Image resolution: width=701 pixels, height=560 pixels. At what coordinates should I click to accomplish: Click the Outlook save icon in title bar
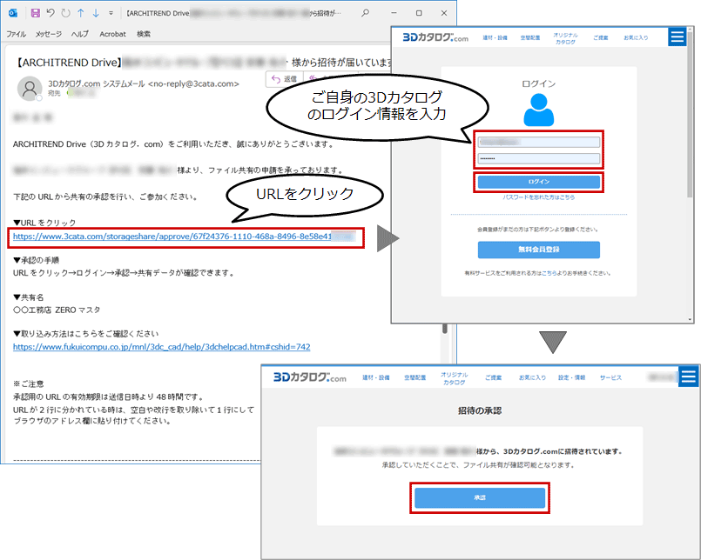(x=36, y=13)
